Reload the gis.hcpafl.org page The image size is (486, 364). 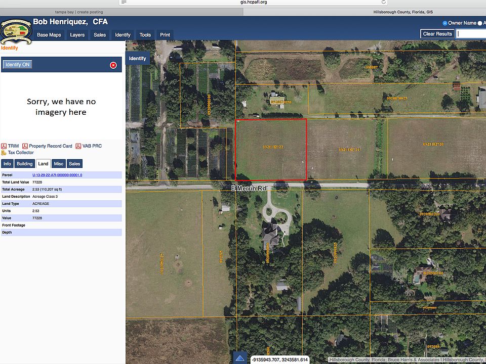tap(383, 2)
